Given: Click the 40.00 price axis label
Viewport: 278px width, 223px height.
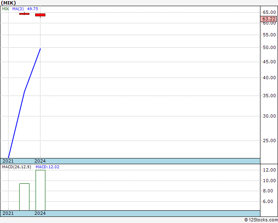Looking at the screenshot, I should tap(269, 78).
